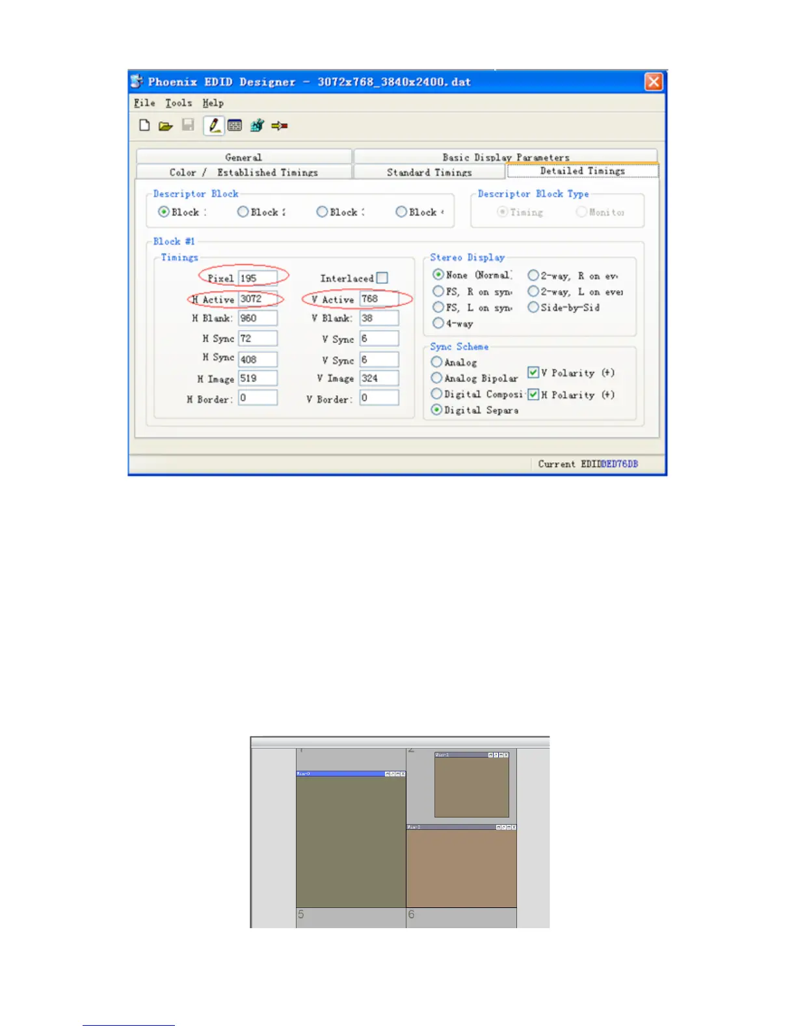Click the H Image field showing 519
The height and width of the screenshot is (1031, 796).
pyautogui.click(x=258, y=378)
